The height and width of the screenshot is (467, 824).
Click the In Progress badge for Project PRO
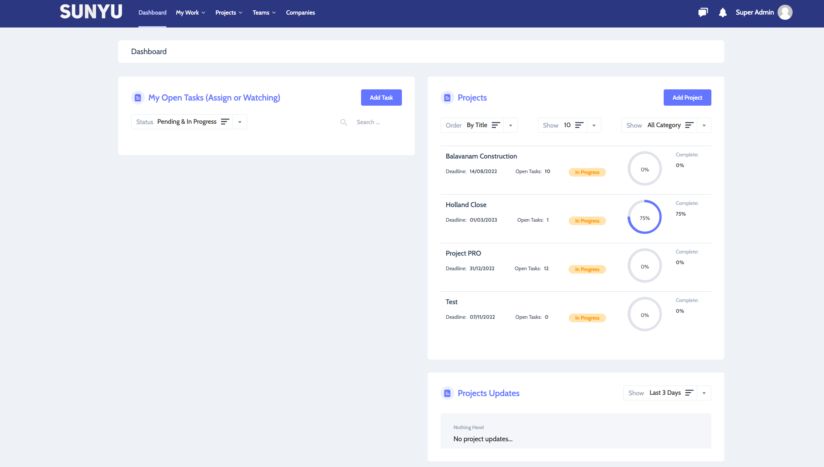point(587,269)
